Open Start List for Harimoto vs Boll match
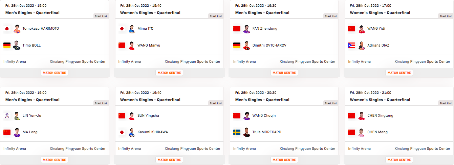 pyautogui.click(x=101, y=16)
